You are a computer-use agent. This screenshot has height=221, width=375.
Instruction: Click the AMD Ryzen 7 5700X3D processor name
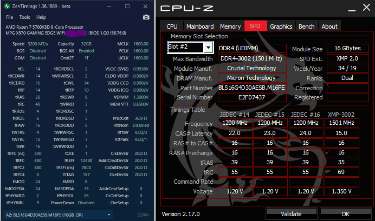tap(44, 27)
